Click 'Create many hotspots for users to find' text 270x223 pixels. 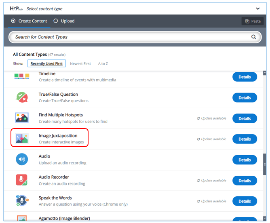click(x=73, y=122)
